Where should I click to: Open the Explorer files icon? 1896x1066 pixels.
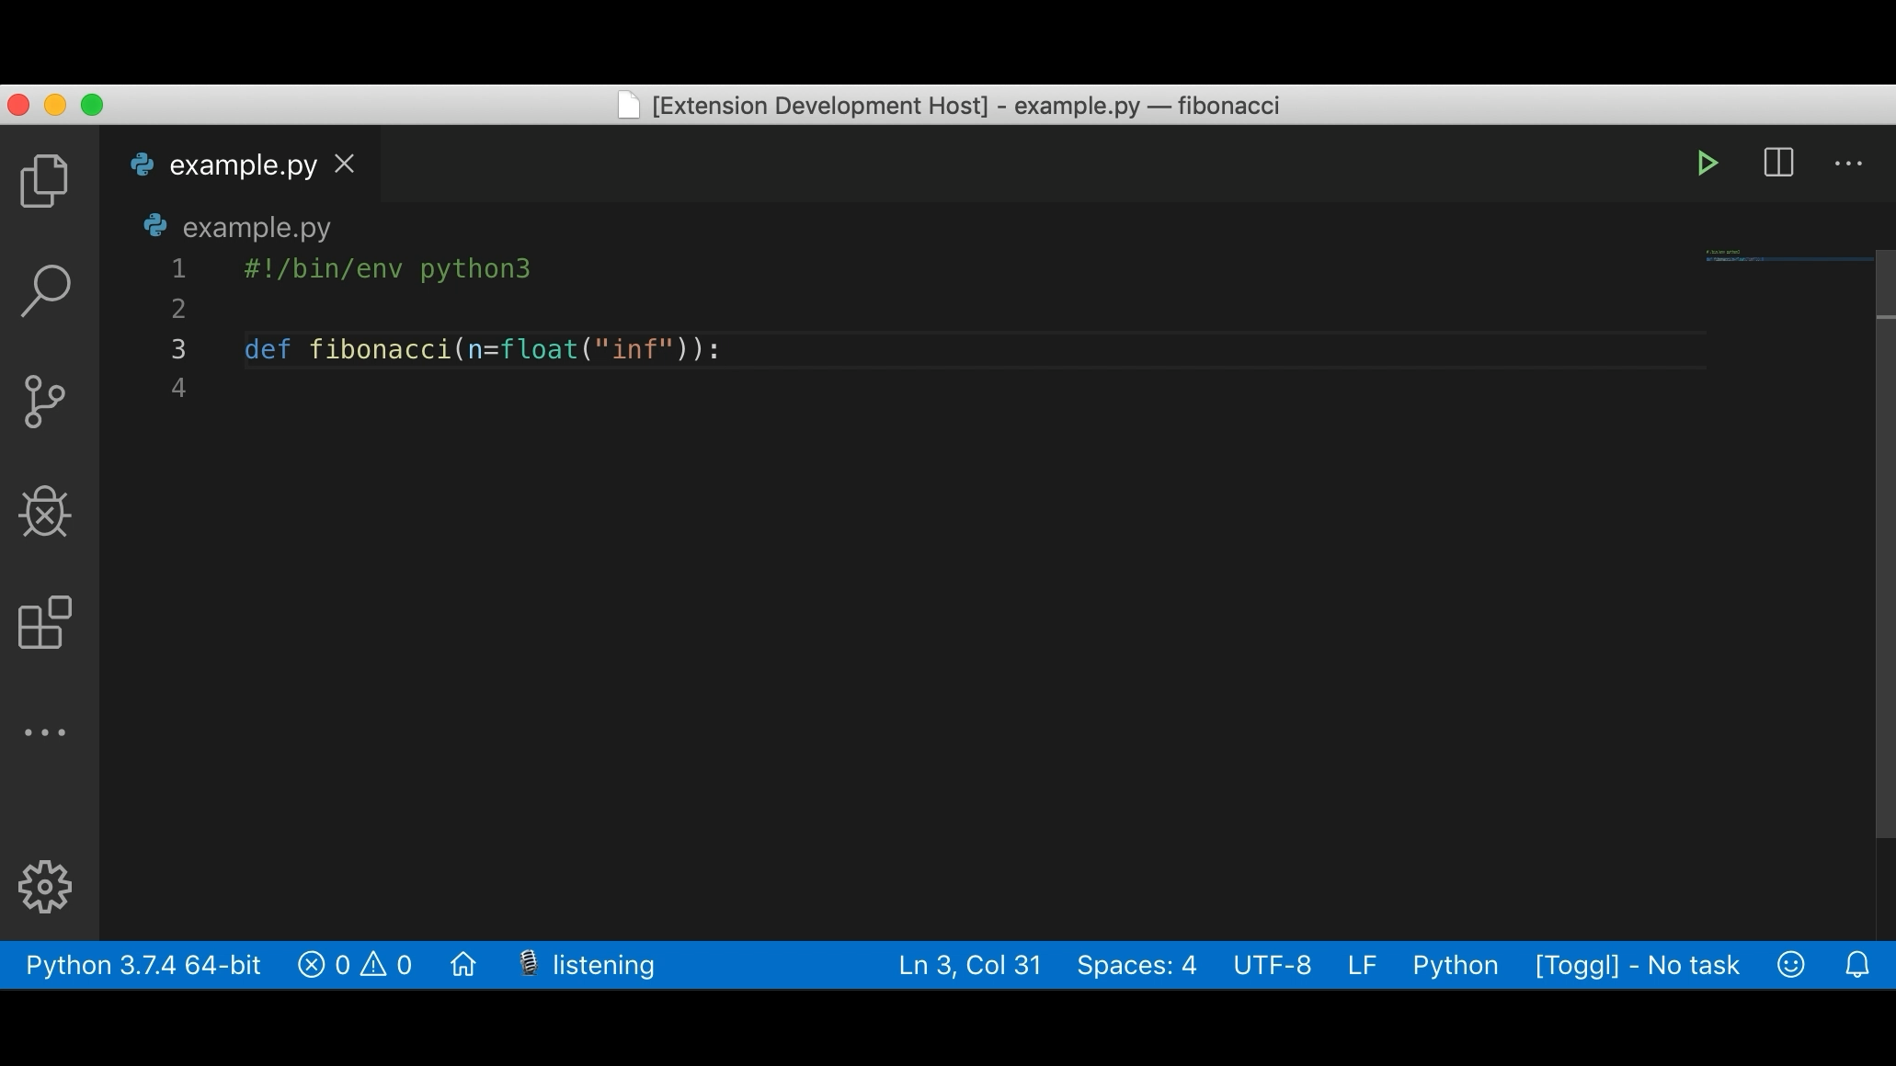[44, 181]
